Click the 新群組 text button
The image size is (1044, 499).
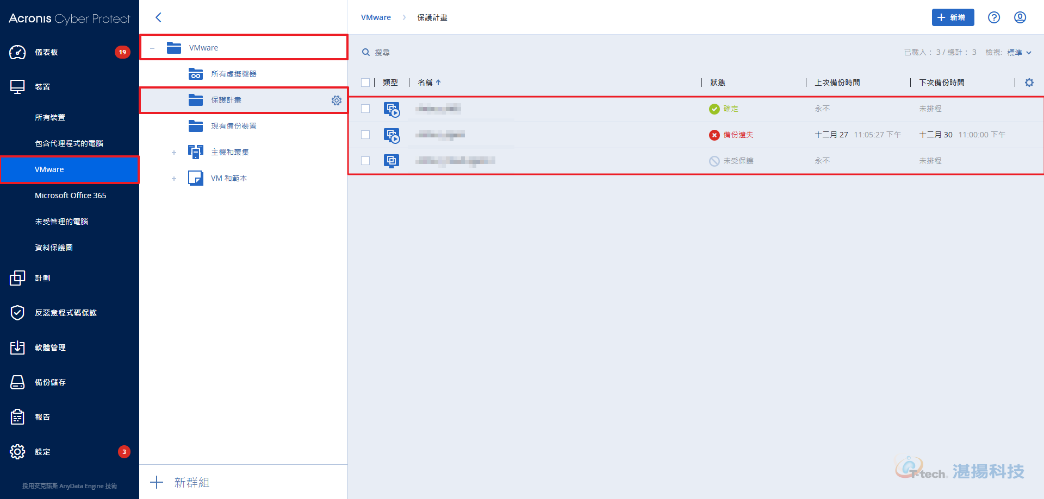coord(191,482)
